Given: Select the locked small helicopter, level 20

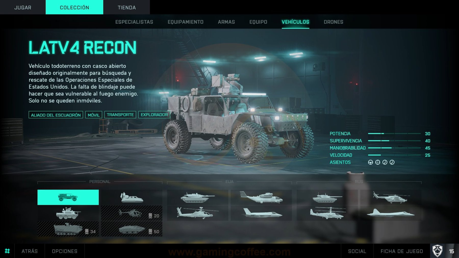Looking at the screenshot, I should tap(132, 213).
